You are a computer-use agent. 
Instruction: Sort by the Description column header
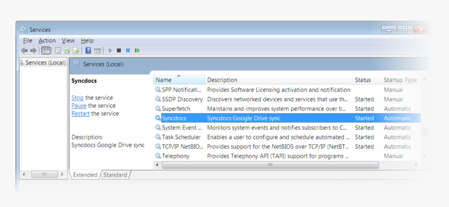[278, 80]
